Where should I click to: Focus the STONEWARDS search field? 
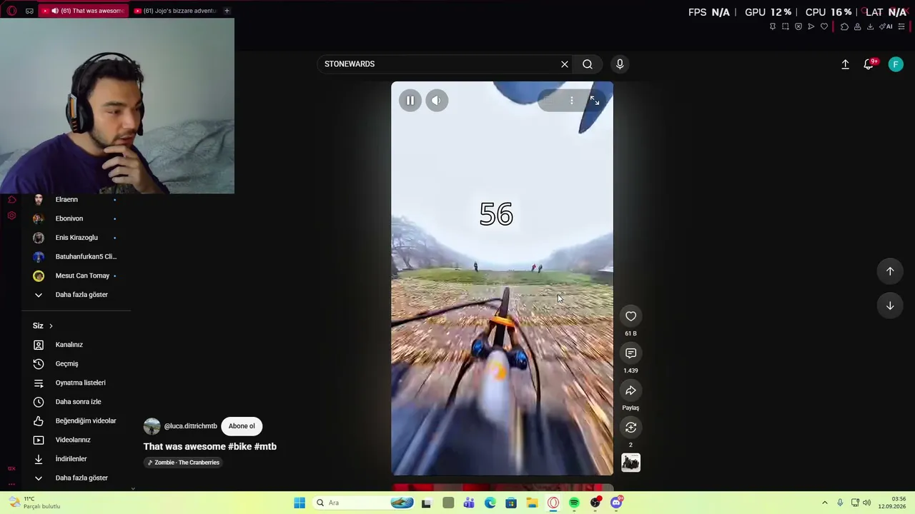point(437,64)
